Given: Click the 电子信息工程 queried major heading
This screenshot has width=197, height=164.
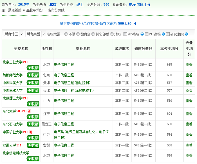Looking at the screenshot, I should 140,4.
